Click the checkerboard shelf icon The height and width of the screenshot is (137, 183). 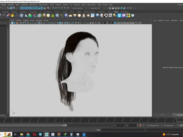[x=106, y=16]
